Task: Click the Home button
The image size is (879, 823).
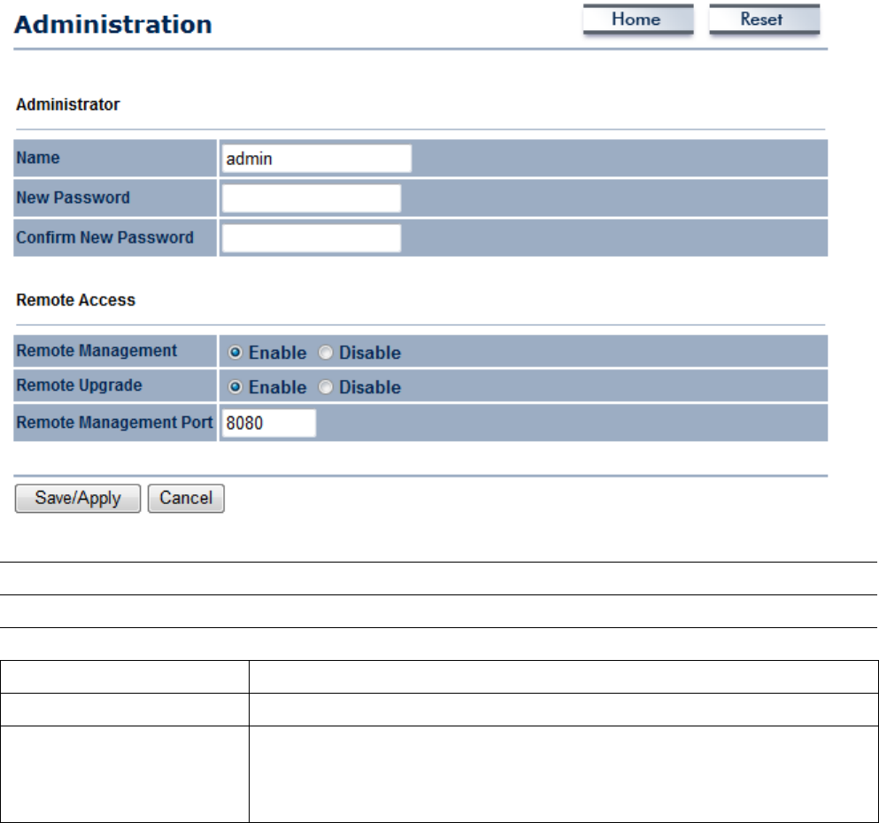Action: [638, 19]
